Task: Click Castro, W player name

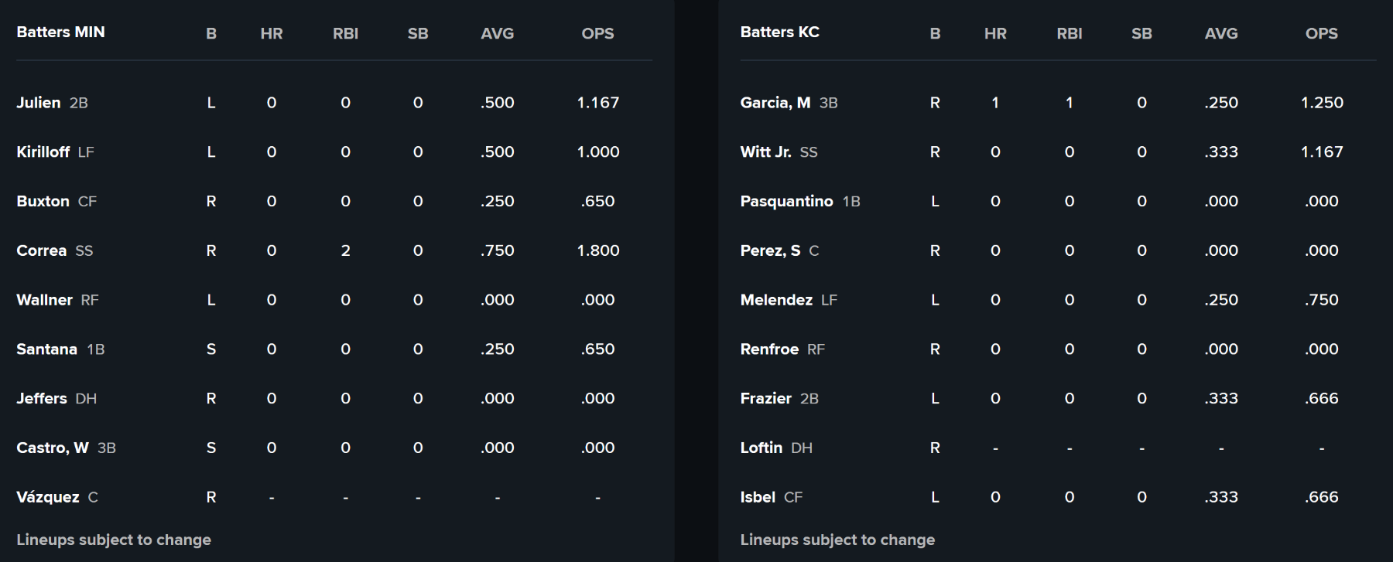Action: [52, 448]
